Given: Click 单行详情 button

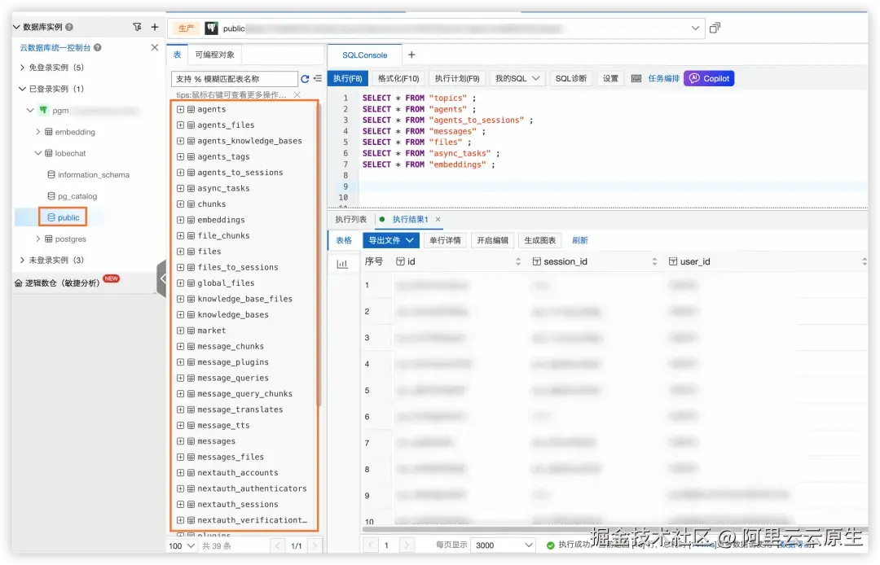Looking at the screenshot, I should point(445,240).
